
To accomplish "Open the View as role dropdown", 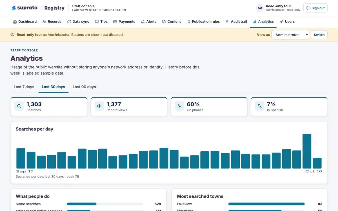I will [x=290, y=35].
